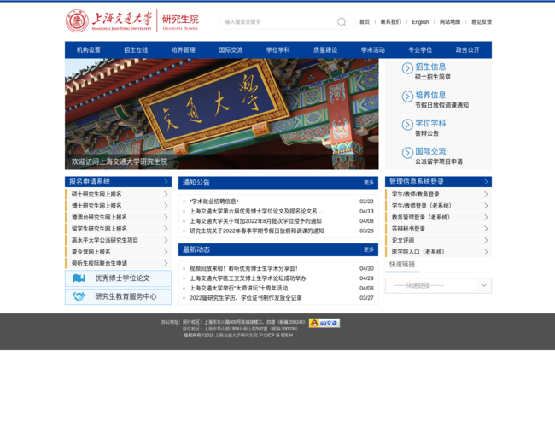Open the 机构设置 menu
Viewport: 555px width, 427px height.
point(89,50)
